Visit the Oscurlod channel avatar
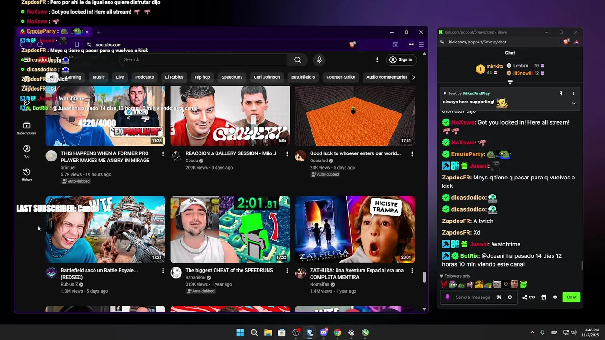The height and width of the screenshot is (340, 605). [x=301, y=156]
